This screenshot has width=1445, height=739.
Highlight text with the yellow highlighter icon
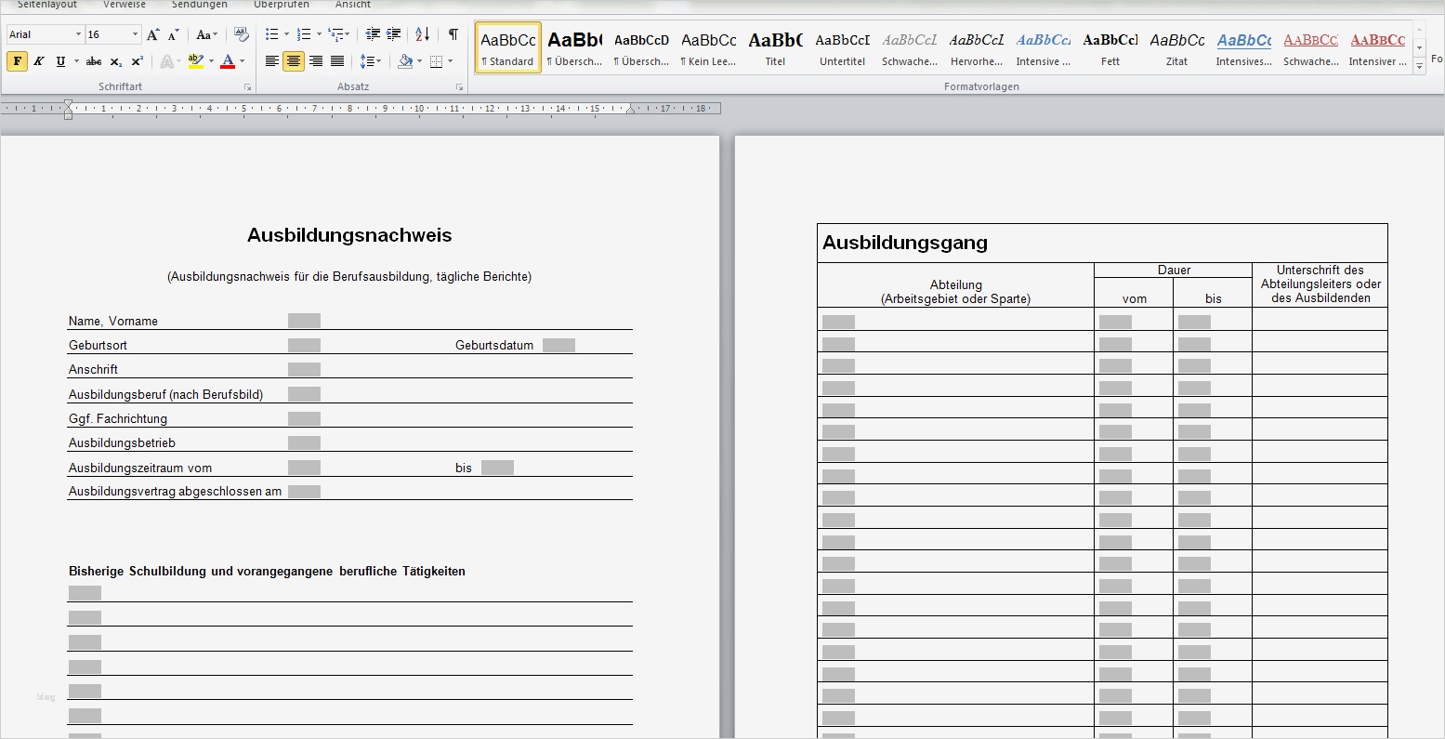(x=194, y=60)
